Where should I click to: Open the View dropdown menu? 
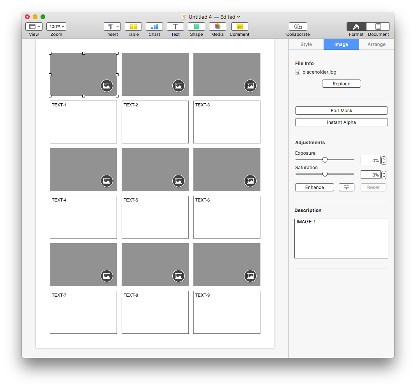(34, 27)
